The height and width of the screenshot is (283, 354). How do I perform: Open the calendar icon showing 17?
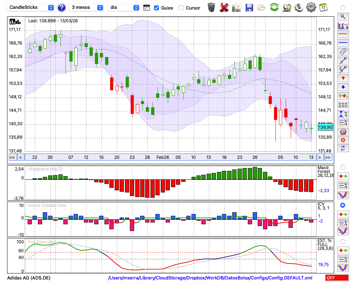point(323,7)
